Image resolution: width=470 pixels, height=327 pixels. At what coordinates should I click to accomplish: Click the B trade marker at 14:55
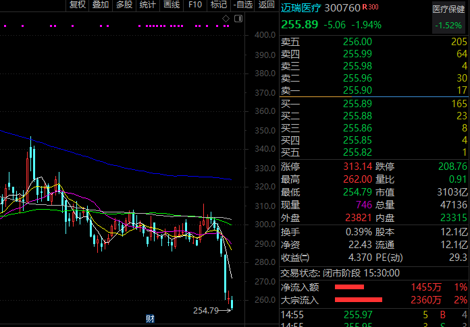(x=443, y=314)
